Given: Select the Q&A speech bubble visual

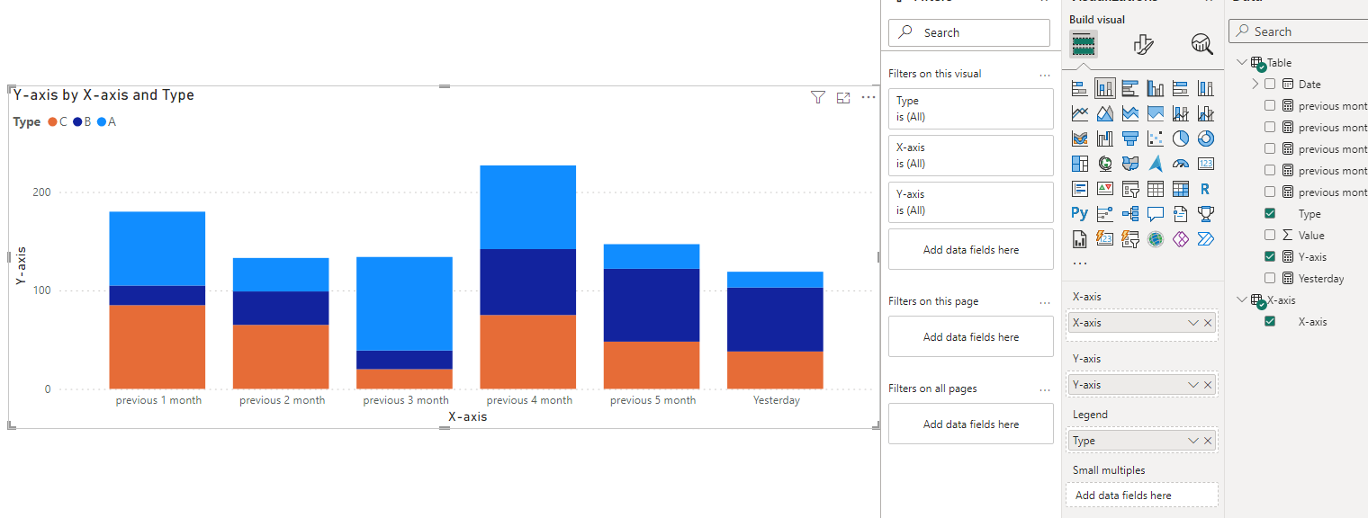Looking at the screenshot, I should point(1156,214).
